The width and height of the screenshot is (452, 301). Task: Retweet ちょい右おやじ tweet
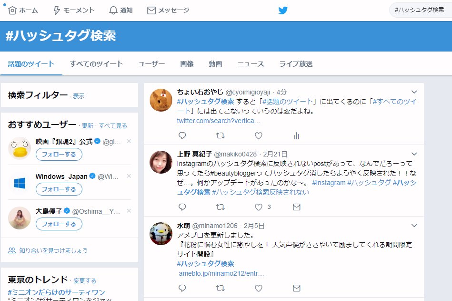tap(221, 135)
